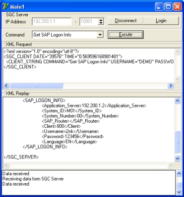
Task: Click XML Request horizontal scrollbar left arrow
Action: coord(6,86)
